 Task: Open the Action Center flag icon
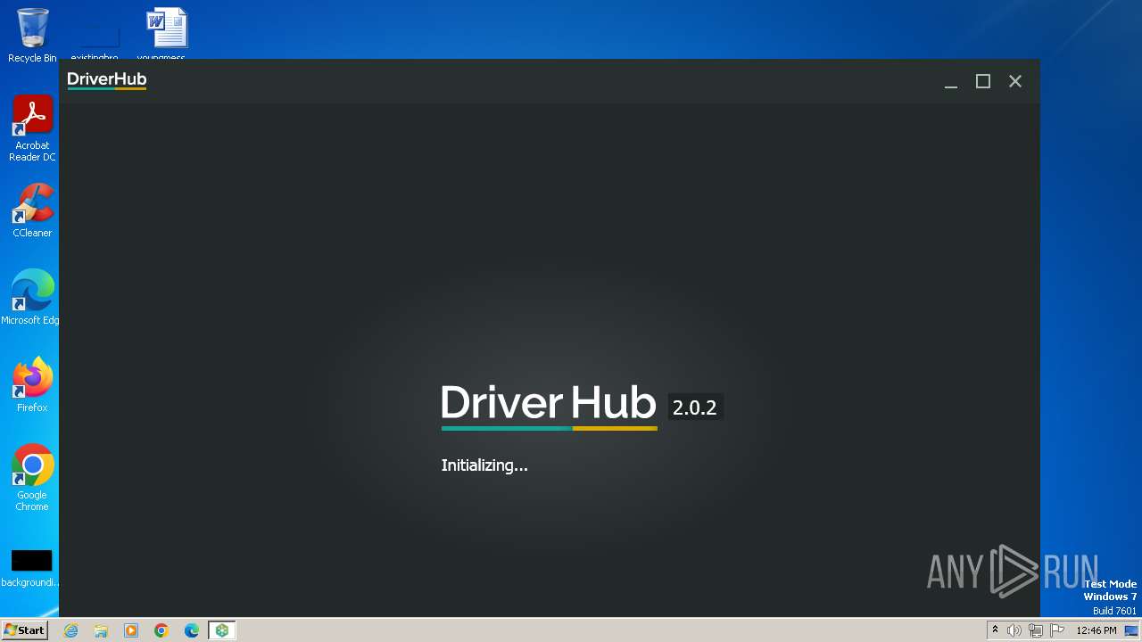(x=1057, y=630)
